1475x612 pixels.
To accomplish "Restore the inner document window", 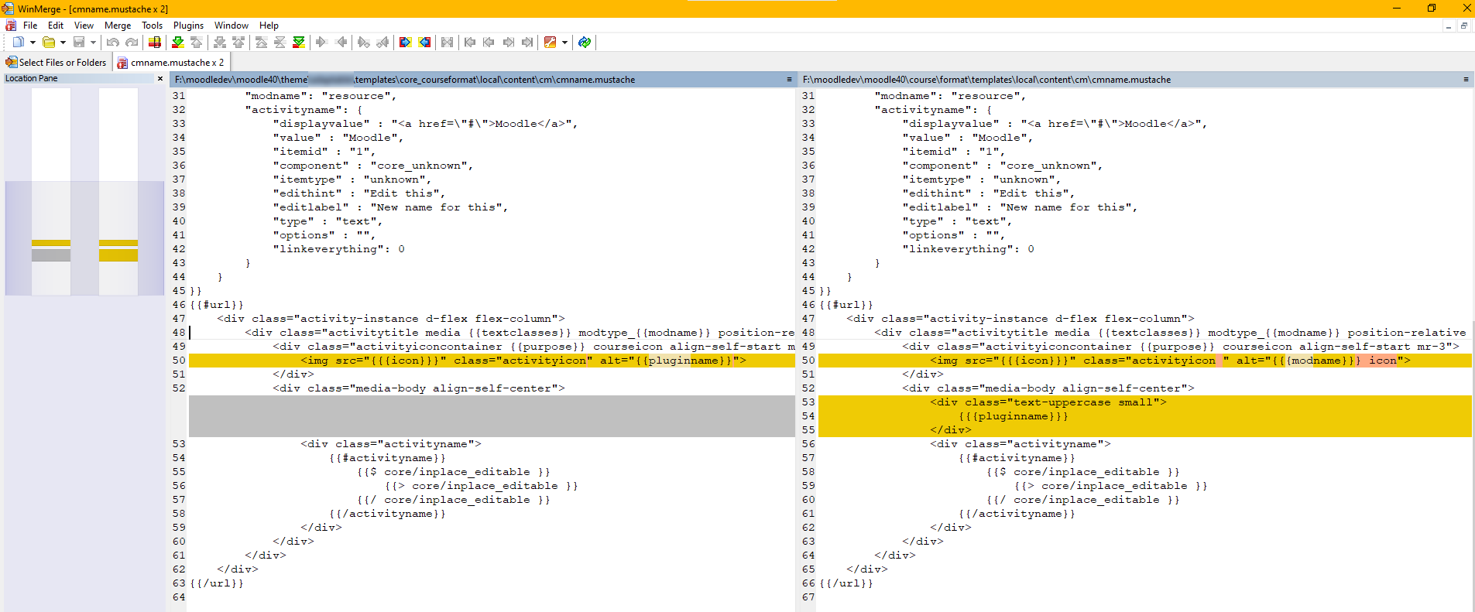I will click(1463, 26).
